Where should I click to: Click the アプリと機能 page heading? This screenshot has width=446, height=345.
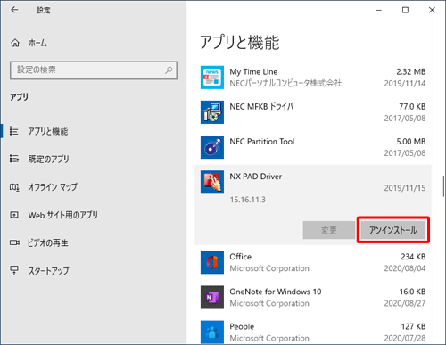(240, 42)
